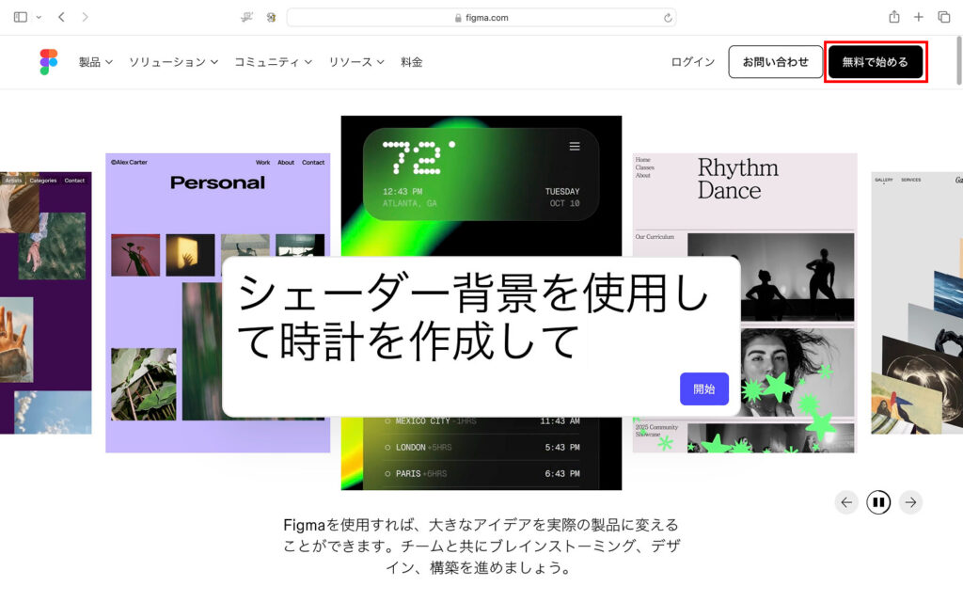Click the 無料で始める button

[x=875, y=62]
